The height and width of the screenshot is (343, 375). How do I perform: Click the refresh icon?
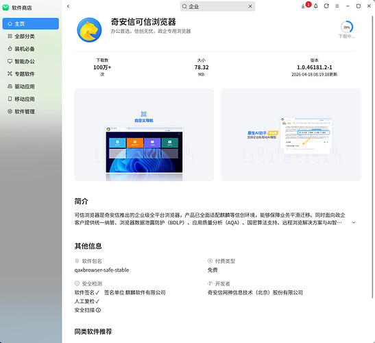pos(326,6)
